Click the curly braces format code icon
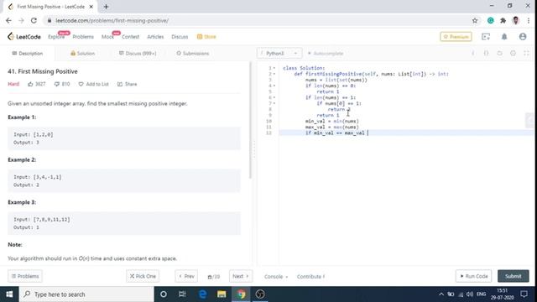The height and width of the screenshot is (302, 537). coord(486,54)
